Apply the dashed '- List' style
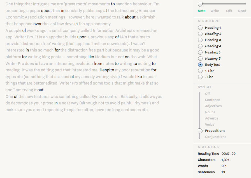 200,77
